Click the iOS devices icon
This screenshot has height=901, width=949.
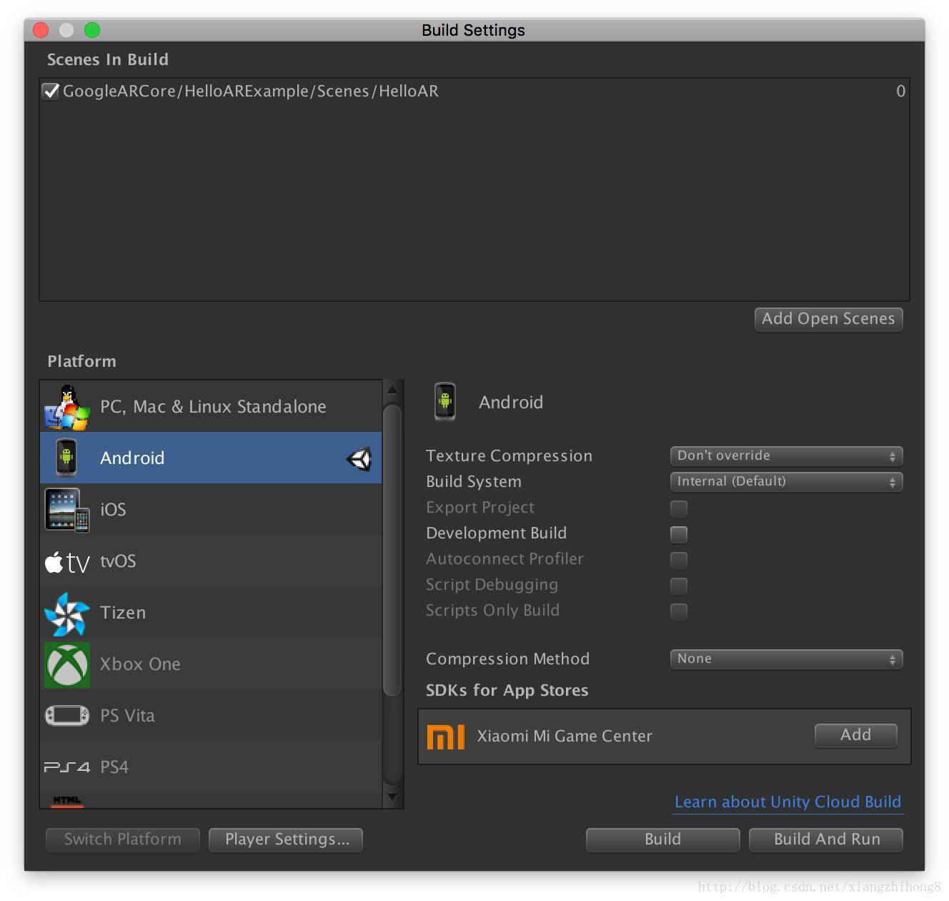tap(67, 510)
